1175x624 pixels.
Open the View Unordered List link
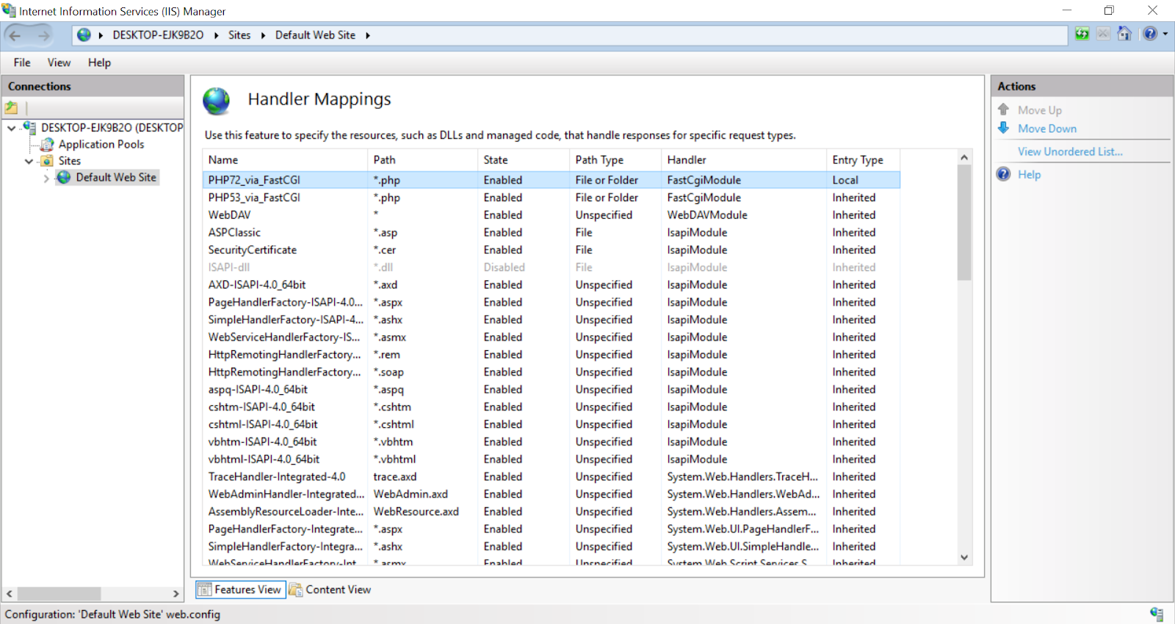click(1070, 151)
